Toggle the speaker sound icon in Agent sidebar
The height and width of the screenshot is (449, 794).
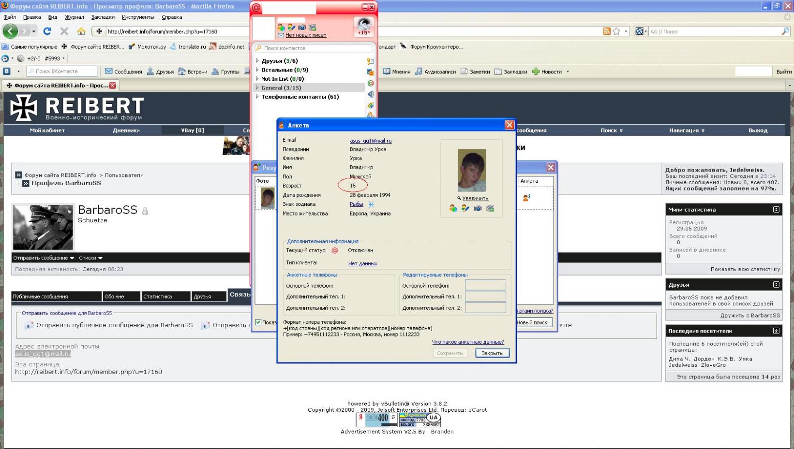[371, 94]
